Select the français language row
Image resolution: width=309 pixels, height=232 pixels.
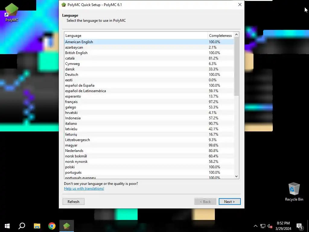pos(149,102)
